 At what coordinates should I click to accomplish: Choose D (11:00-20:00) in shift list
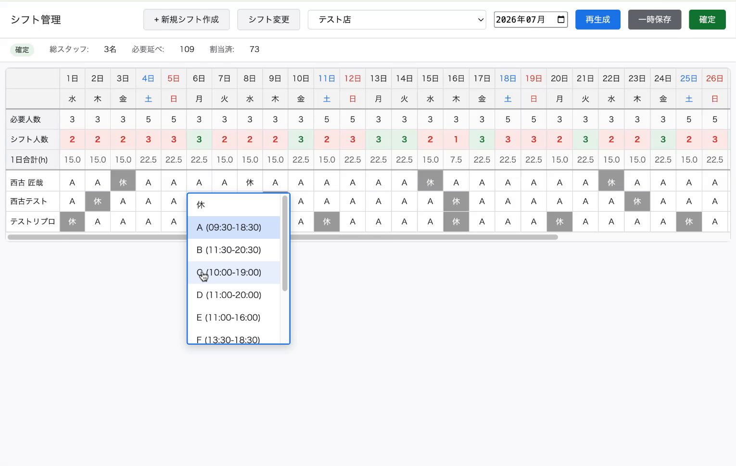click(x=234, y=295)
